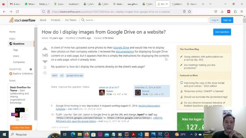Click Share under the question
The width and height of the screenshot is (246, 138).
[x=54, y=87]
